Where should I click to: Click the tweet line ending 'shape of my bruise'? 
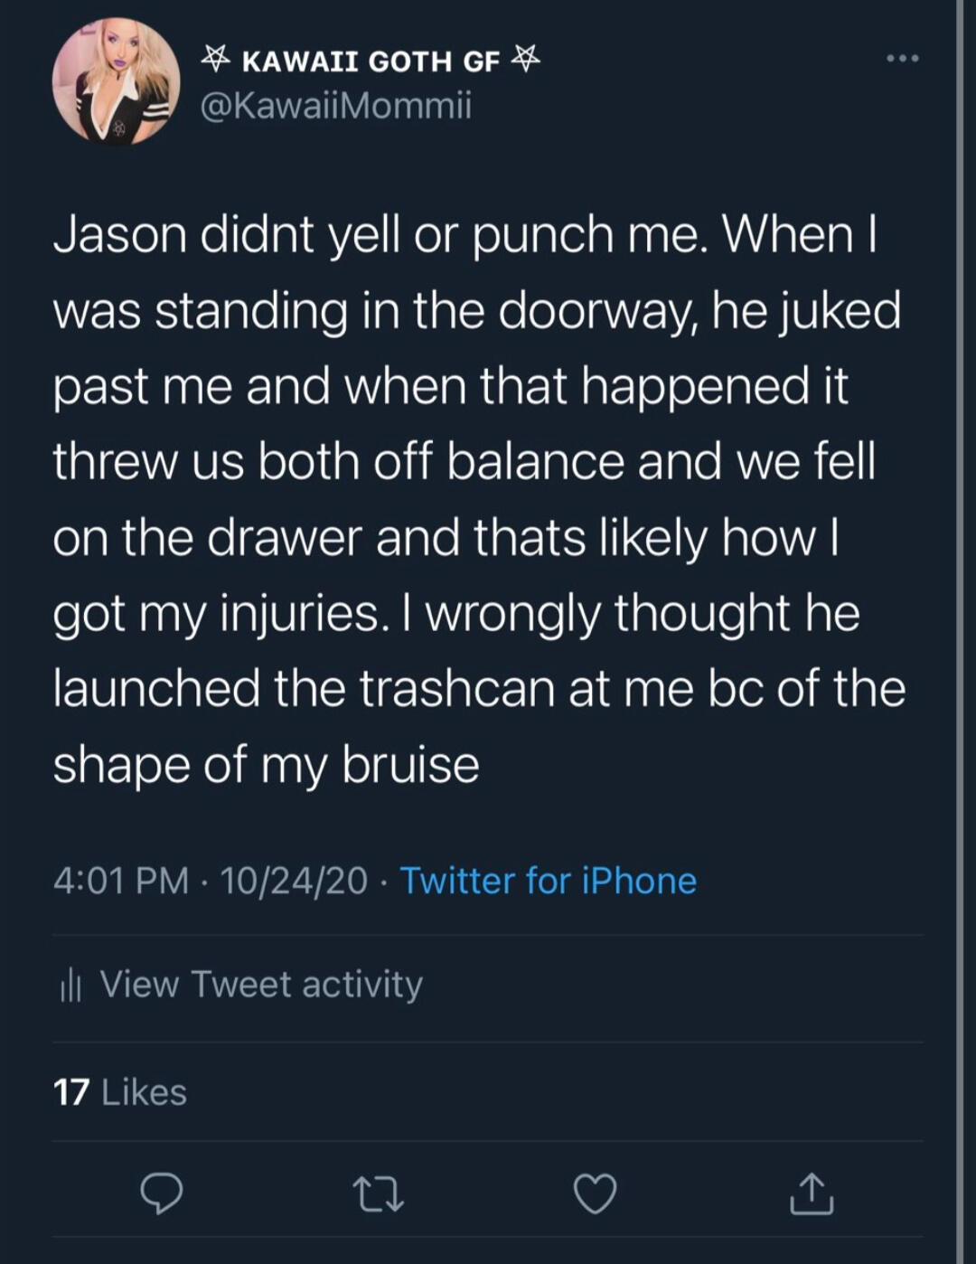click(266, 766)
